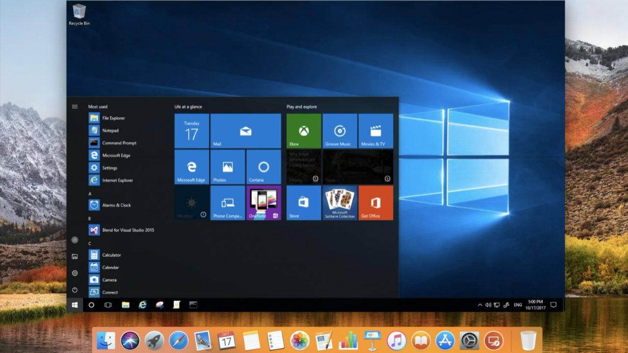Open Calculator from the app list

[111, 255]
